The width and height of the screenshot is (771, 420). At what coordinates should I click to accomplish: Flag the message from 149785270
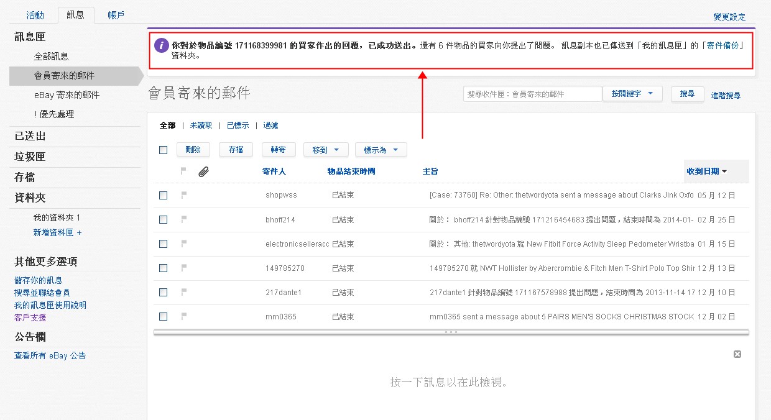tap(183, 268)
